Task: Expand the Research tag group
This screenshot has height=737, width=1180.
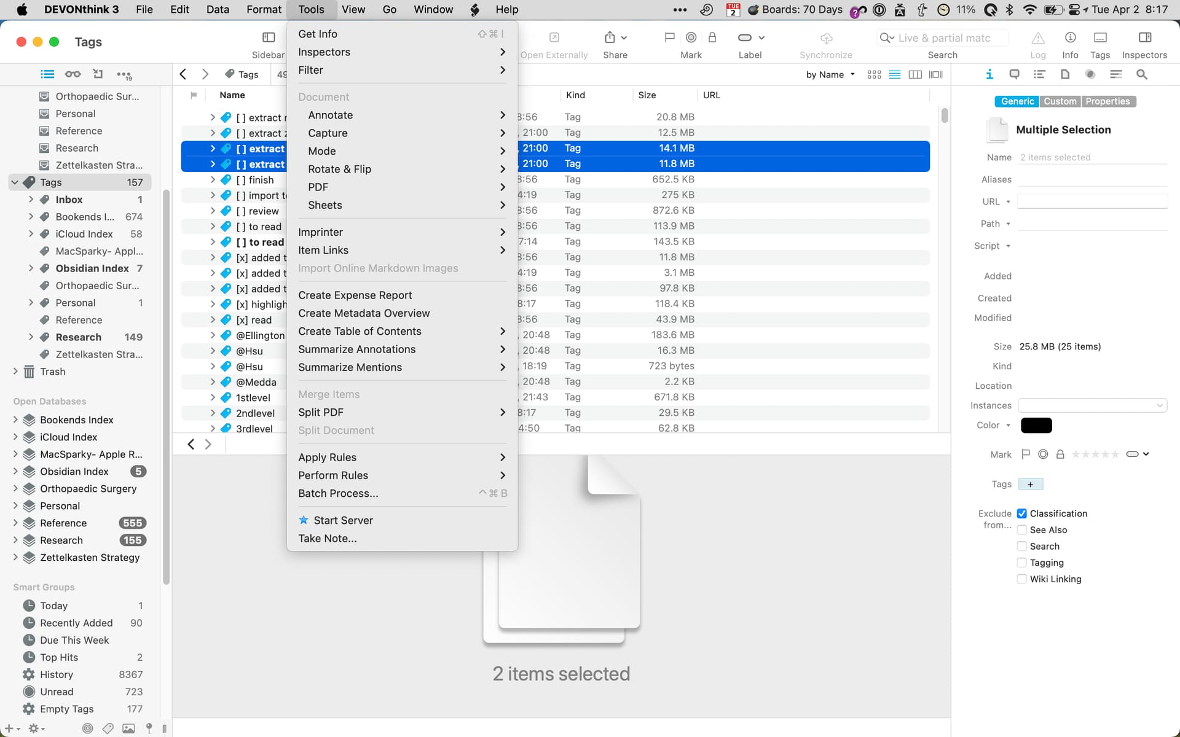Action: [31, 337]
